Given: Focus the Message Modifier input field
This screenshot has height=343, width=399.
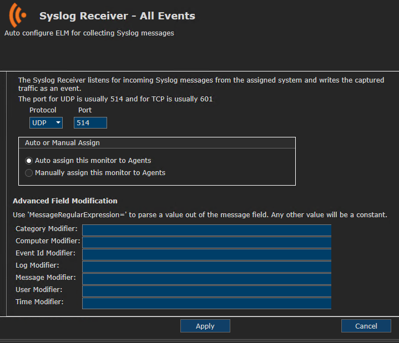Looking at the screenshot, I should (206, 279).
